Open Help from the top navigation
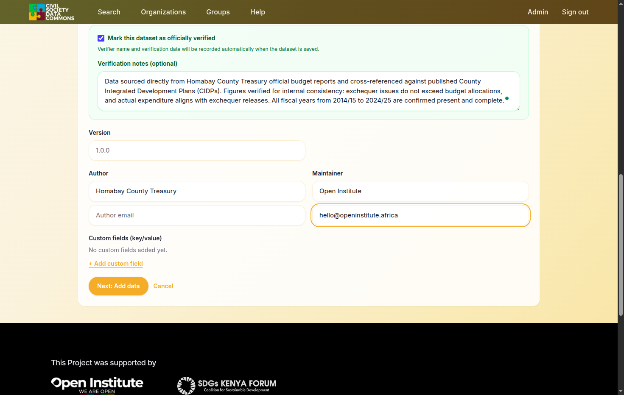 [257, 12]
